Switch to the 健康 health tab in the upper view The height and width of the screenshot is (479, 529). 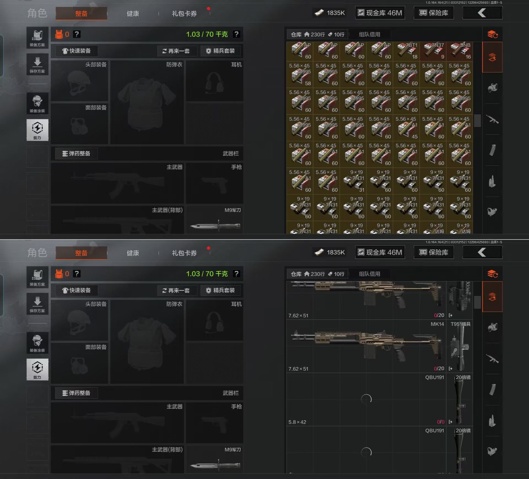133,14
